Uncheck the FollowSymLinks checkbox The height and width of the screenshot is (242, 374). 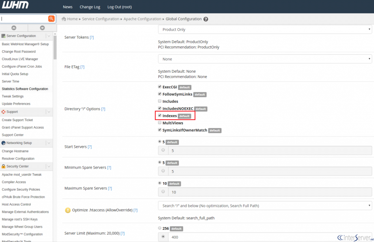tap(160, 94)
